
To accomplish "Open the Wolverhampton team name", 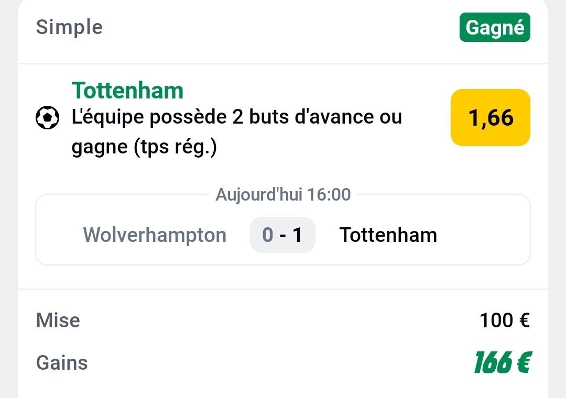I will point(155,235).
